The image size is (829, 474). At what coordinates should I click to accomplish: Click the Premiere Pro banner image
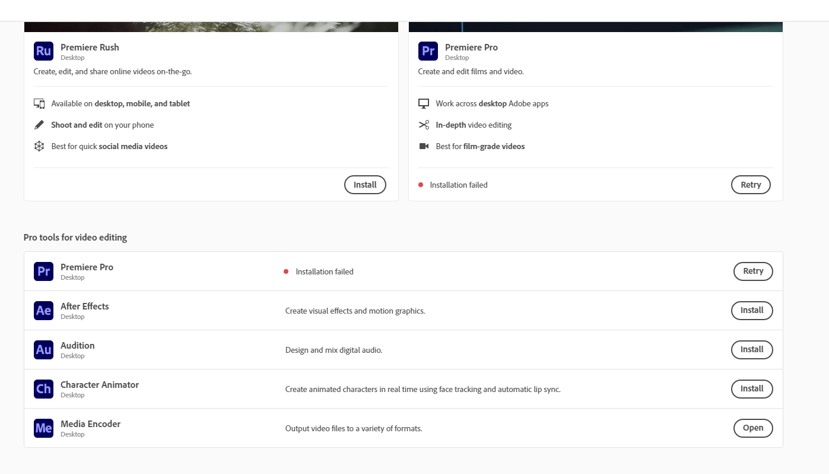coord(596,18)
